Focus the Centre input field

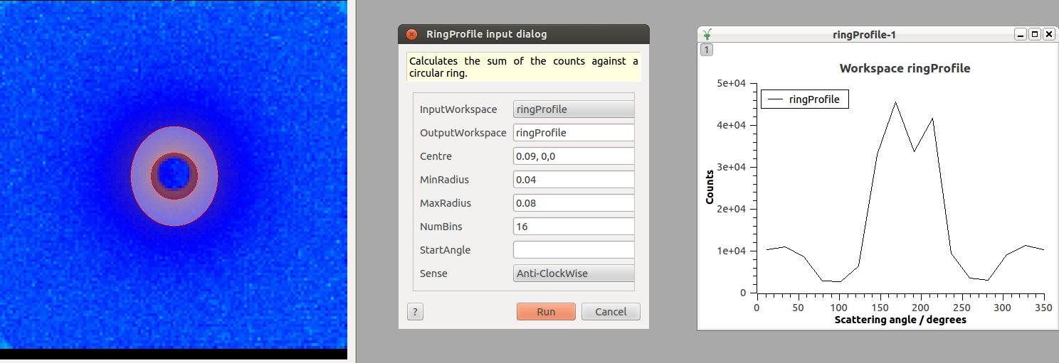tap(574, 156)
